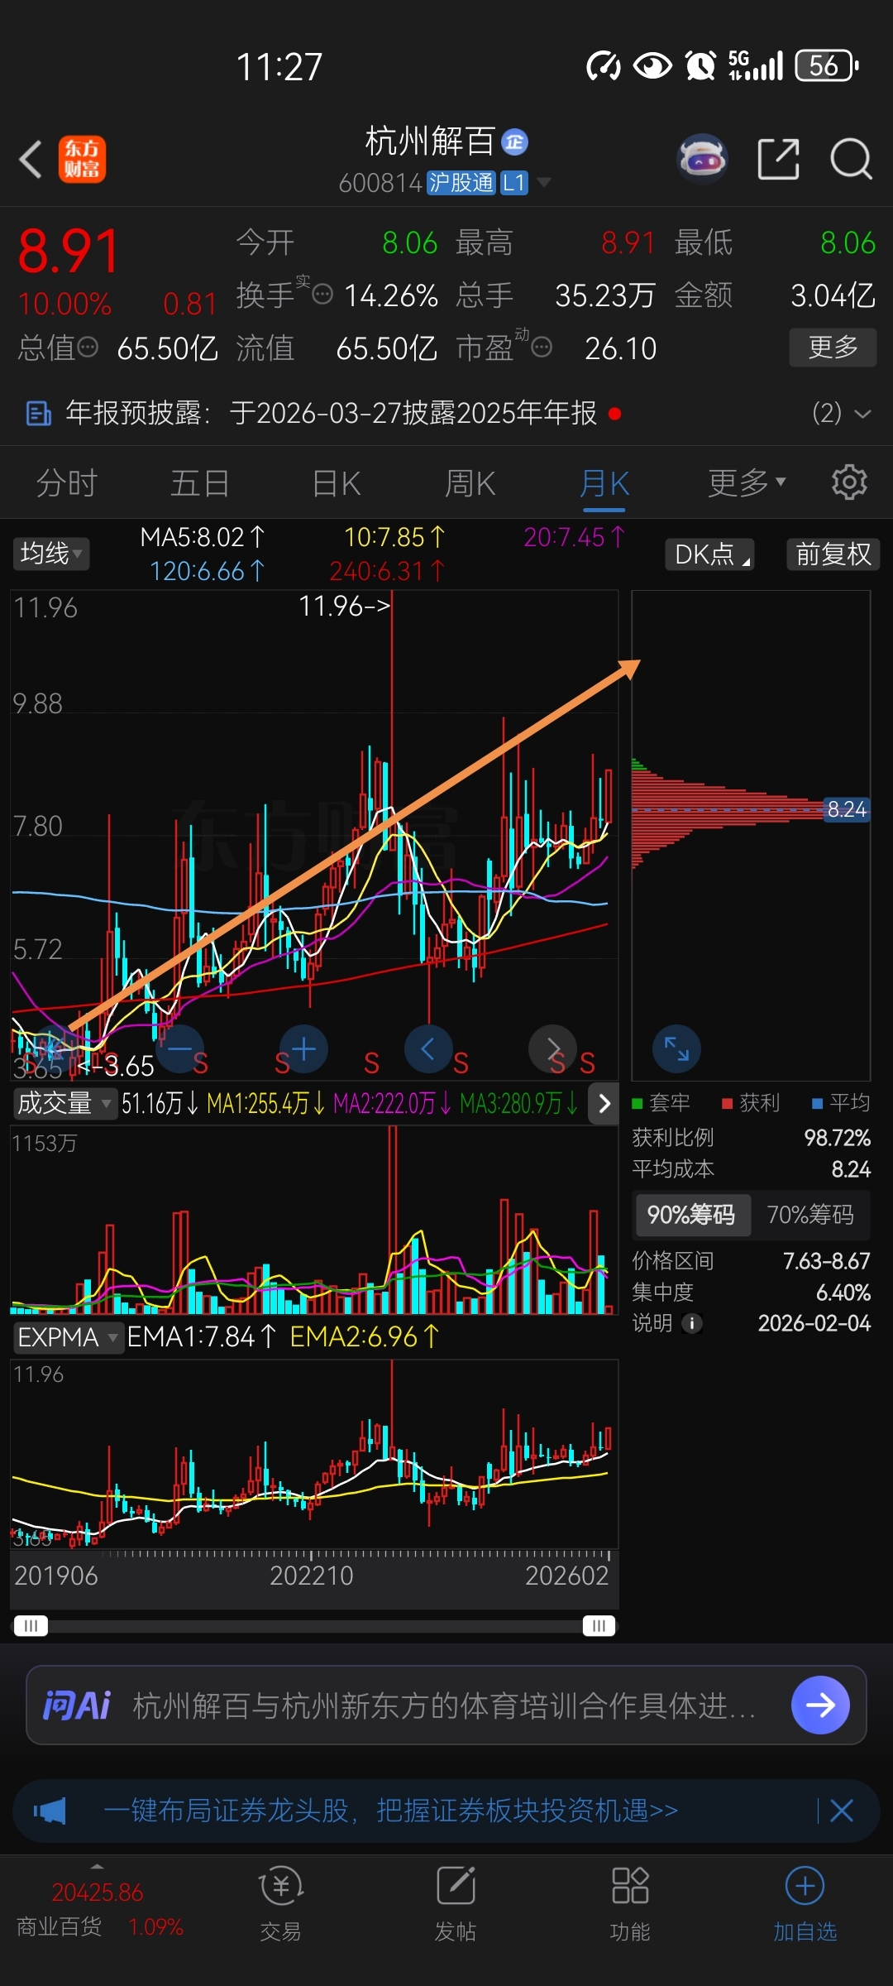The image size is (893, 1986).
Task: Tap the 获利比例 98.72% value
Action: (838, 1138)
